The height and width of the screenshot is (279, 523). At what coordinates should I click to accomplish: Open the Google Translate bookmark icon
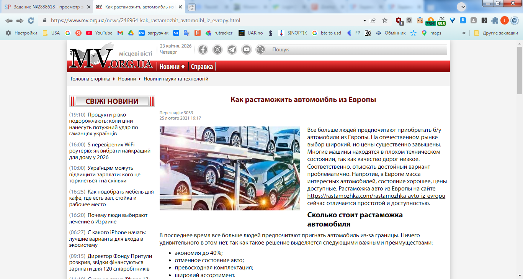click(187, 33)
